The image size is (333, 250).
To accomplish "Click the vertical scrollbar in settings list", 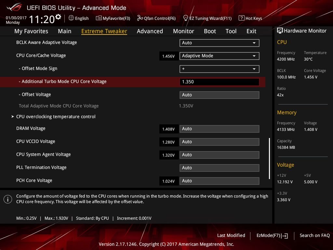I will coord(269,159).
